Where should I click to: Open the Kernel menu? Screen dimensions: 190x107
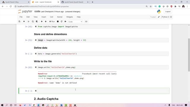tap(60, 17)
